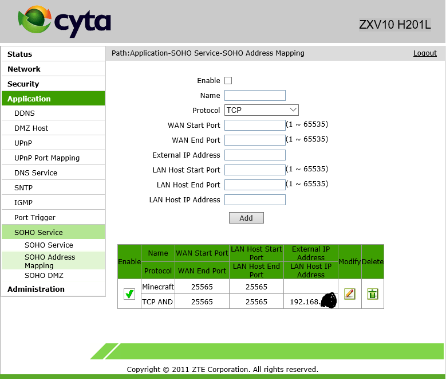Focus the LAN Host IP Address field

click(x=255, y=200)
